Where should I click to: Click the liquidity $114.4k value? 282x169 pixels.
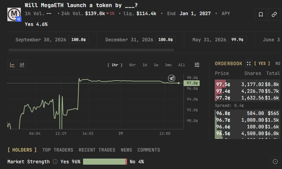tap(146, 13)
